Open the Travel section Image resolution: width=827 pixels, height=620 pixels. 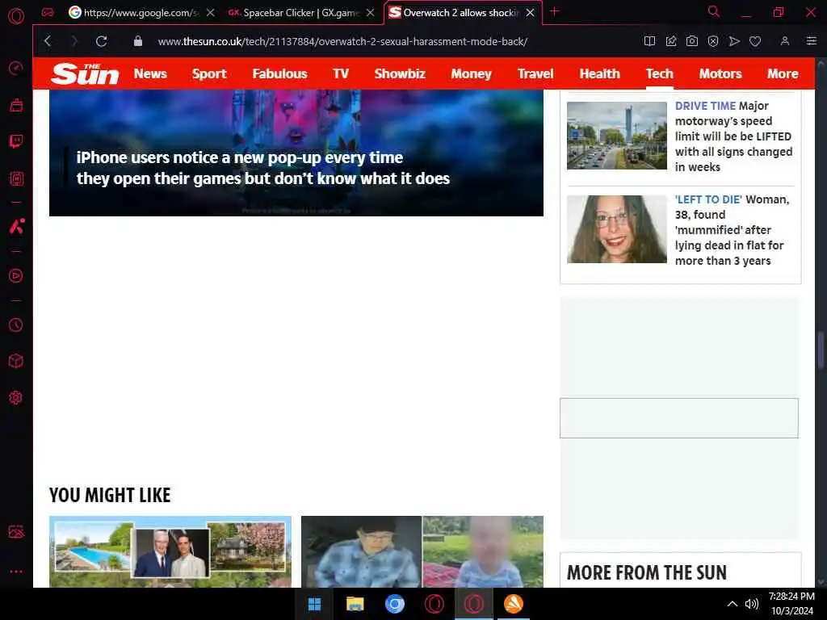click(535, 73)
